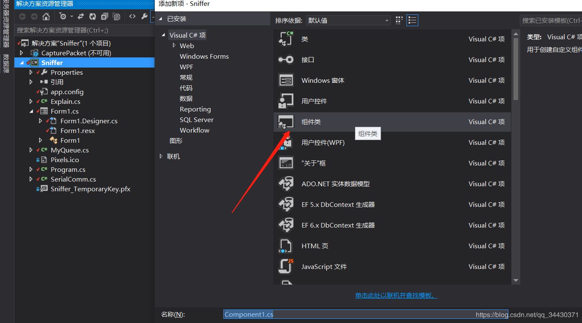This screenshot has height=323, width=582.
Task: Choose the JavaScript 文件 template icon
Action: [x=286, y=266]
